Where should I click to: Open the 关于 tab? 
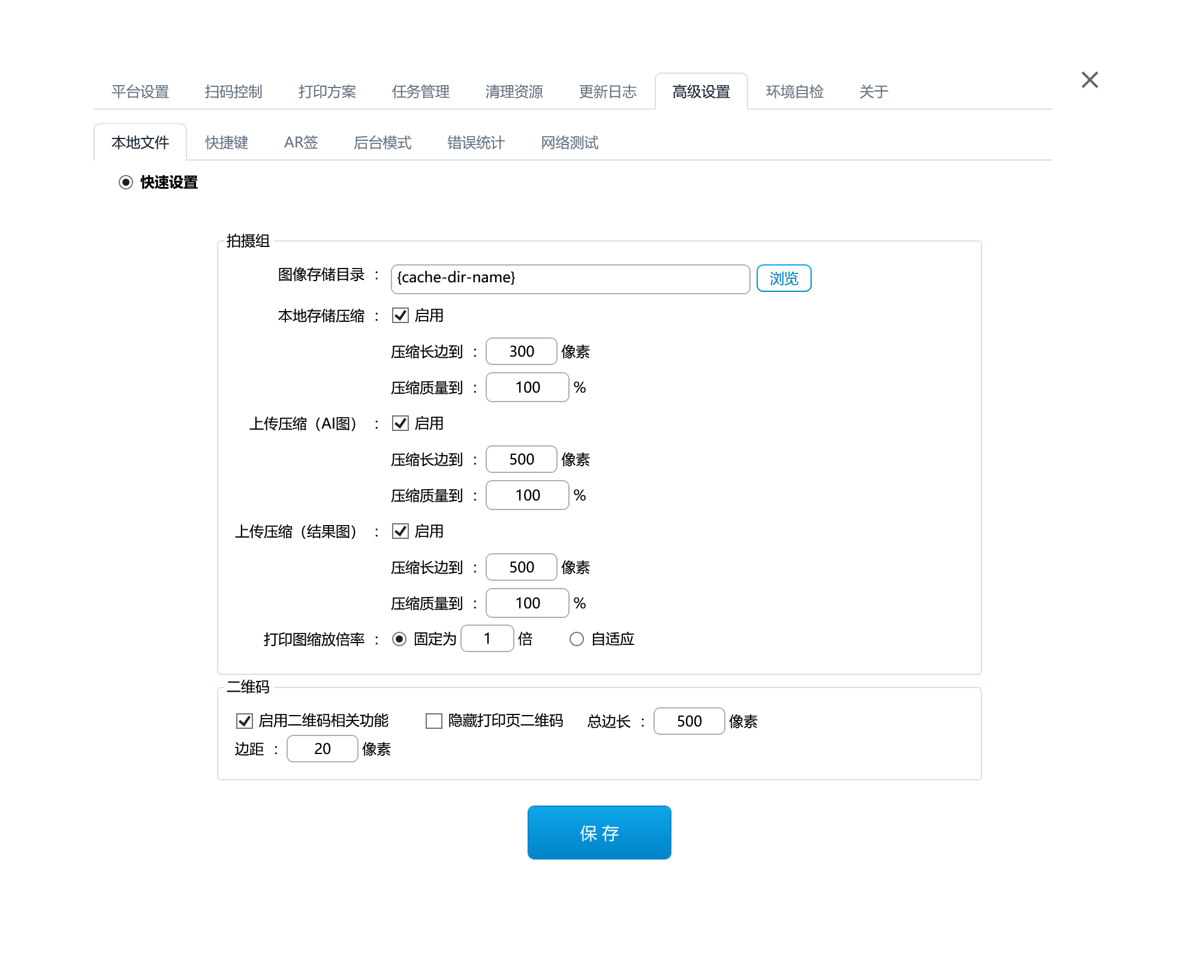(873, 92)
